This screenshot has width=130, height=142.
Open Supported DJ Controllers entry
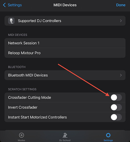click(x=65, y=21)
